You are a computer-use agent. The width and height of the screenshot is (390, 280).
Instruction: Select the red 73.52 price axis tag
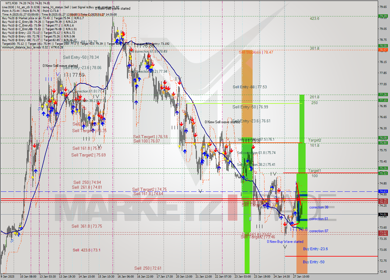coord(383,232)
